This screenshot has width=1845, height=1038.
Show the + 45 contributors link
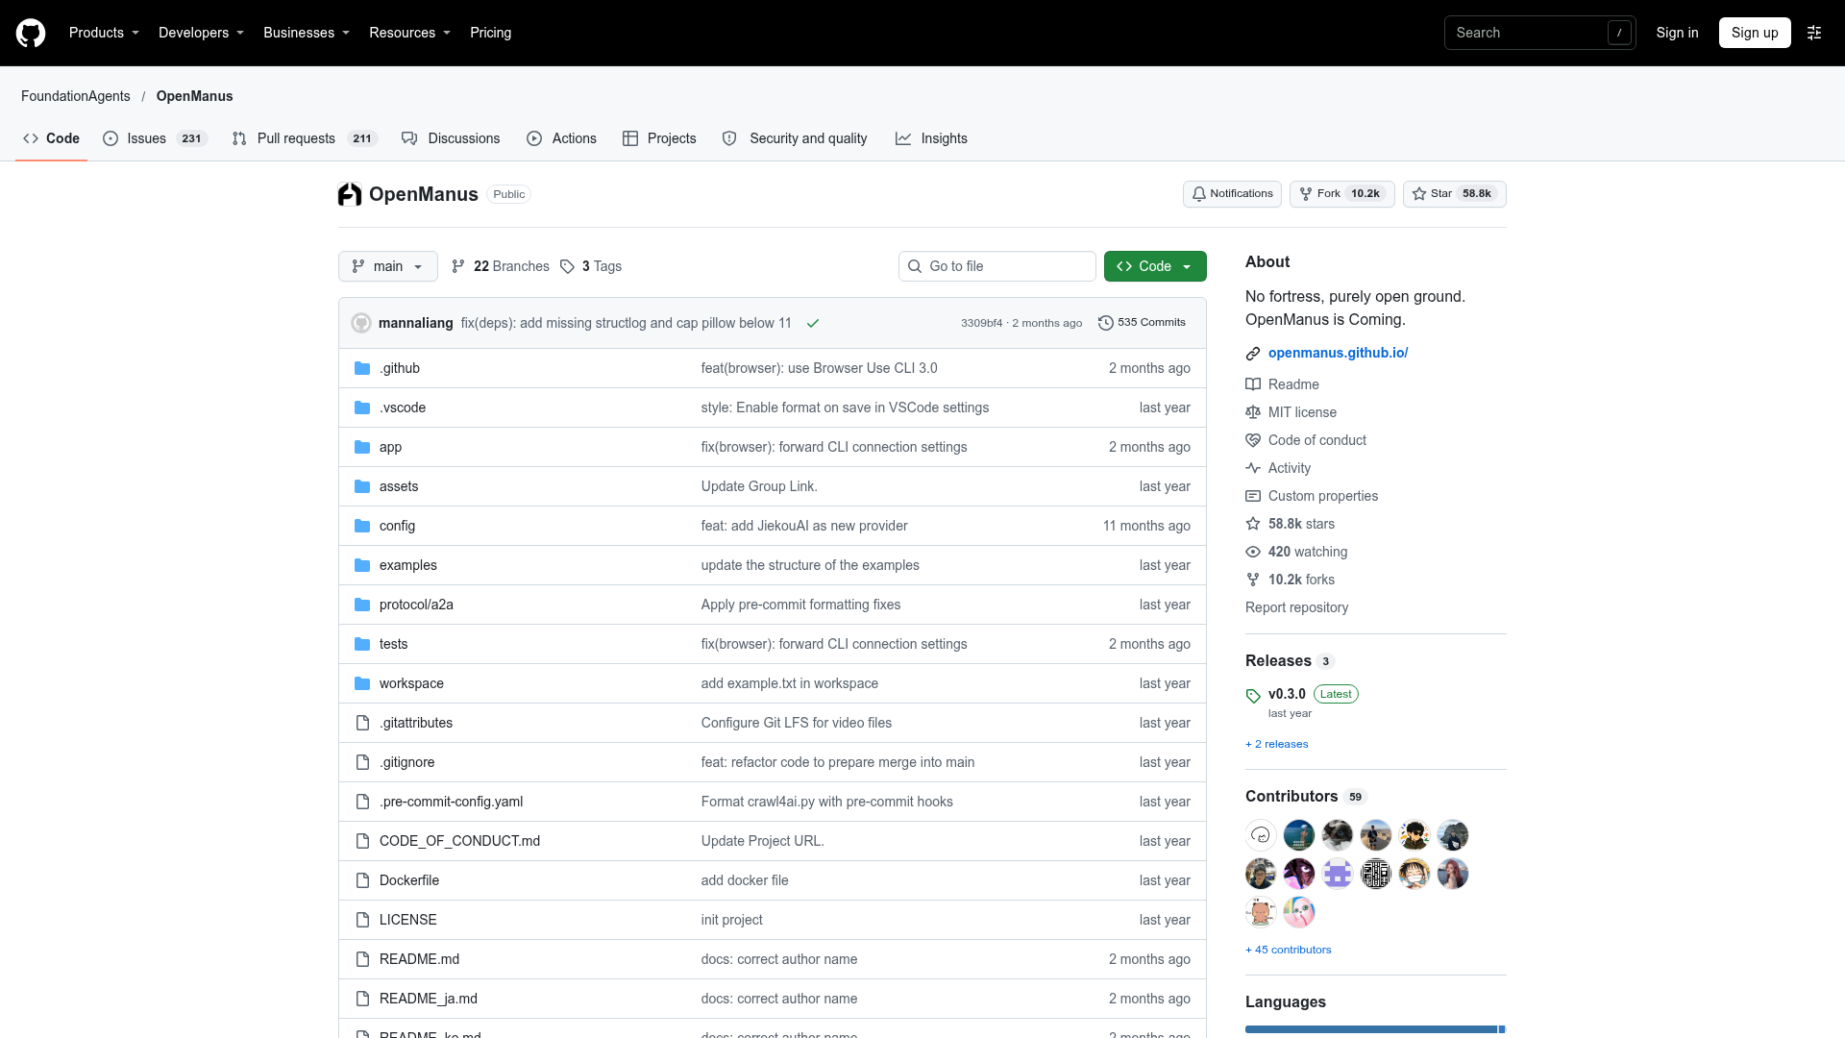(x=1288, y=950)
